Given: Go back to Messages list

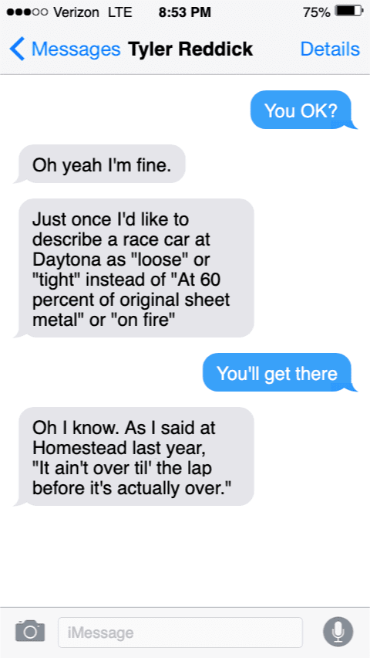Looking at the screenshot, I should coord(65,49).
